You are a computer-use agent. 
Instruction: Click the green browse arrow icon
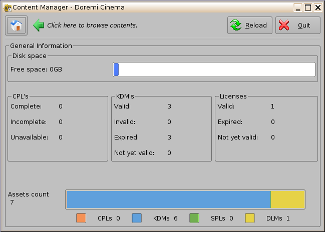[39, 25]
